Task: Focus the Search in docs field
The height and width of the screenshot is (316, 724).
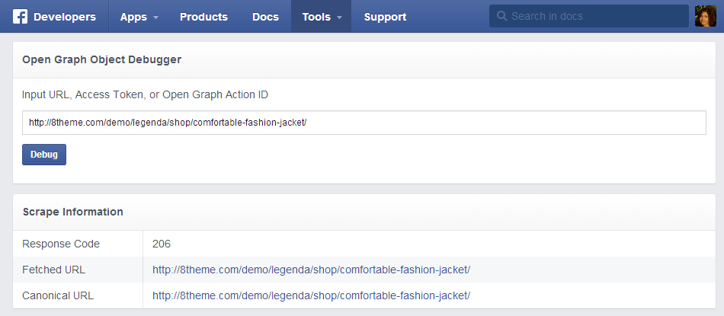Action: pos(594,16)
